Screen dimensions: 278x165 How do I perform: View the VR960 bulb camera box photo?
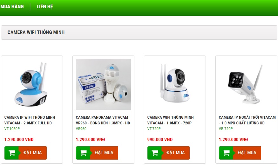tap(103, 84)
